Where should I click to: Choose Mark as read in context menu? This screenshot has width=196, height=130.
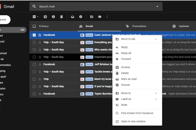pyautogui.click(x=137, y=79)
